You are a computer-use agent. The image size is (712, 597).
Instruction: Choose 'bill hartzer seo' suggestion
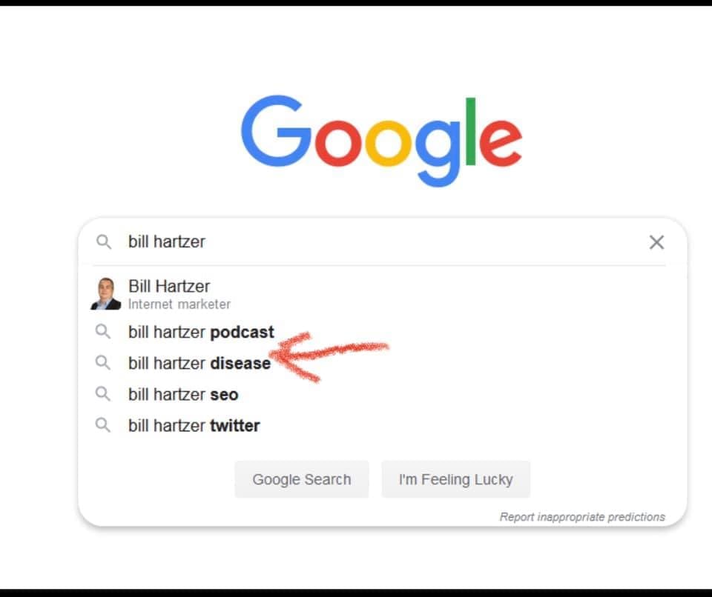[381, 394]
